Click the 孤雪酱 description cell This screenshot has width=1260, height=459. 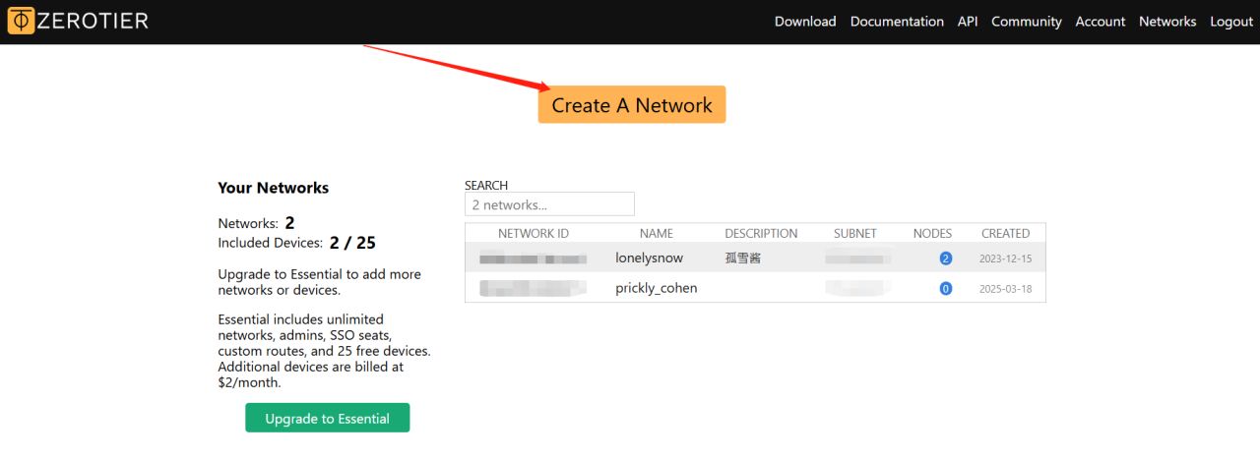point(743,258)
